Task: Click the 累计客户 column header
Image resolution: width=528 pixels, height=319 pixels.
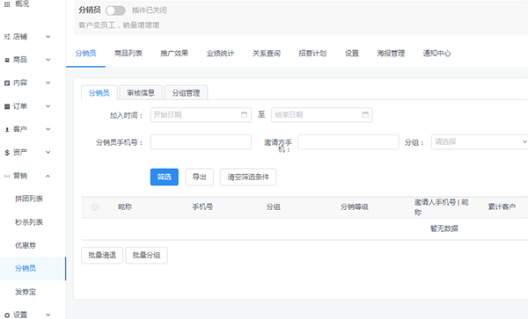Action: tap(502, 207)
